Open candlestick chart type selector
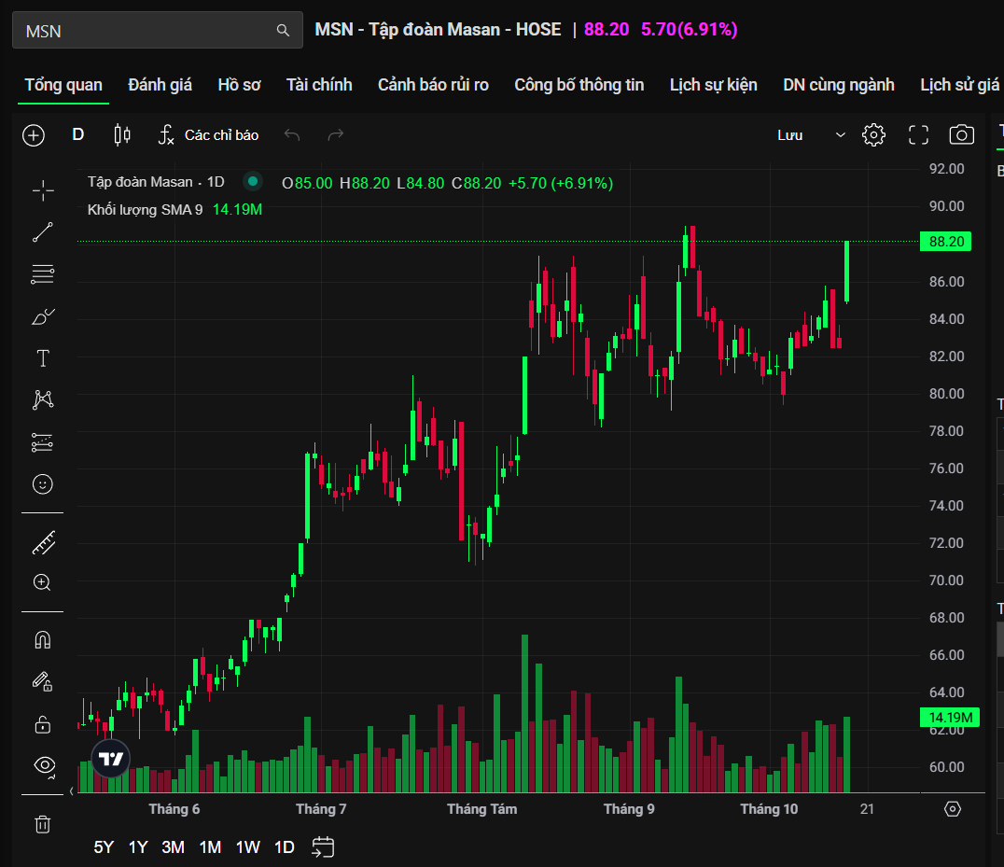The height and width of the screenshot is (867, 1004). point(122,135)
